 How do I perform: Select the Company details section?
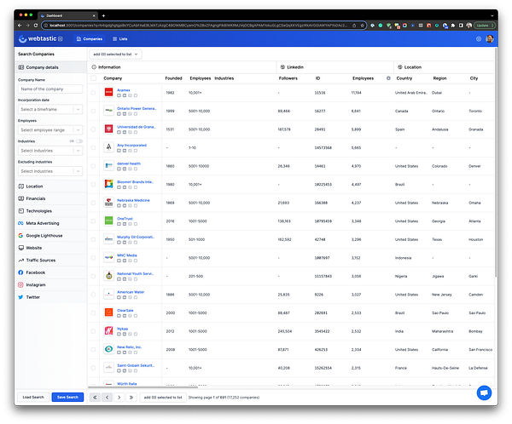(x=50, y=67)
